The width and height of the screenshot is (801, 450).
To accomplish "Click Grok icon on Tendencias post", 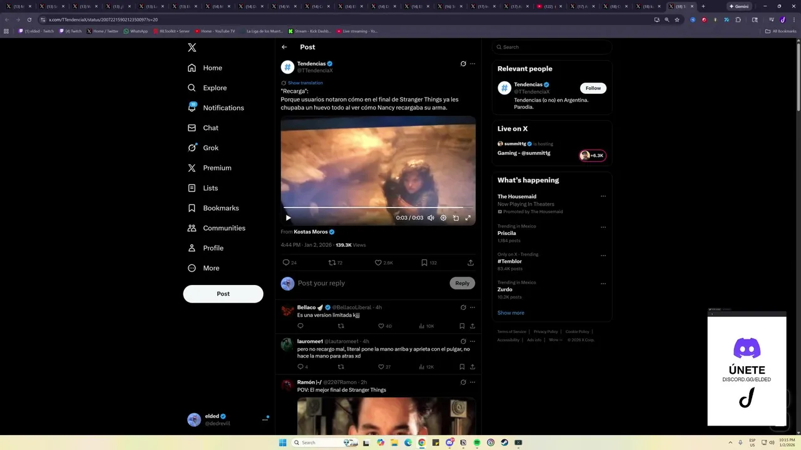I will (x=463, y=64).
